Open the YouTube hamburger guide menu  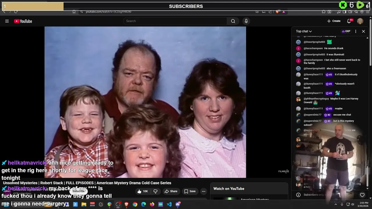[x=7, y=21]
